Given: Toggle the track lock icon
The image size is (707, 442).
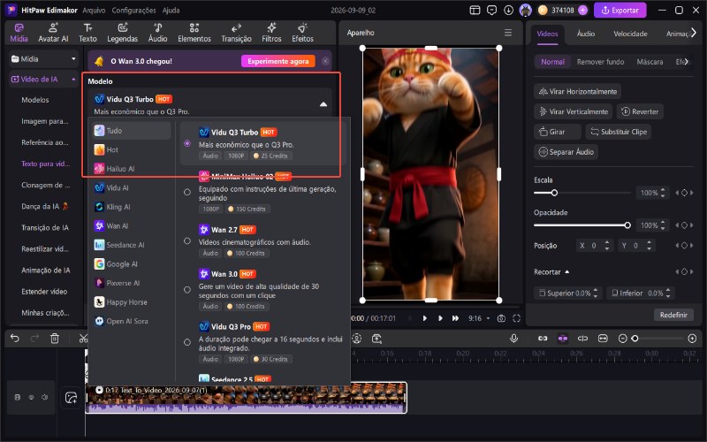Looking at the screenshot, I should 17,397.
